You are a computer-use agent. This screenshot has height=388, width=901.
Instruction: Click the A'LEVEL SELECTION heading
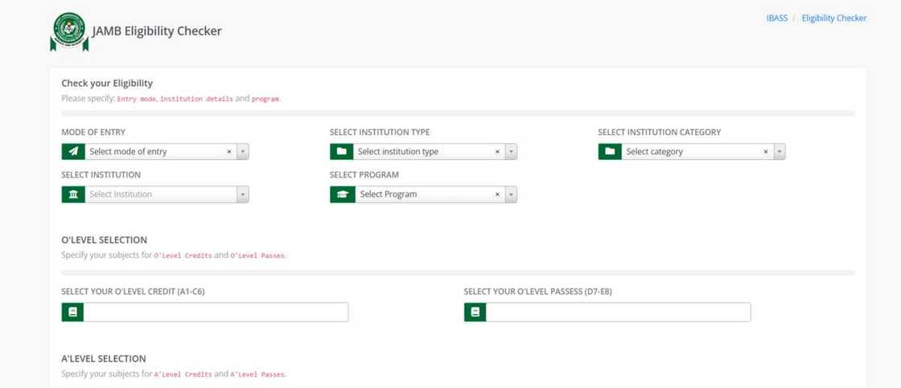pyautogui.click(x=104, y=359)
